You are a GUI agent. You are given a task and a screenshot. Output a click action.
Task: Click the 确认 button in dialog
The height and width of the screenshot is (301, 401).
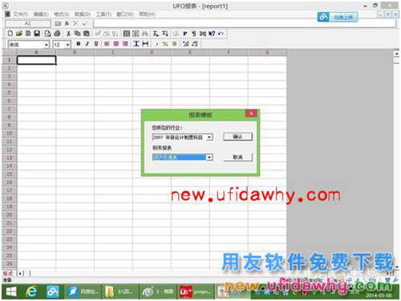pyautogui.click(x=237, y=137)
